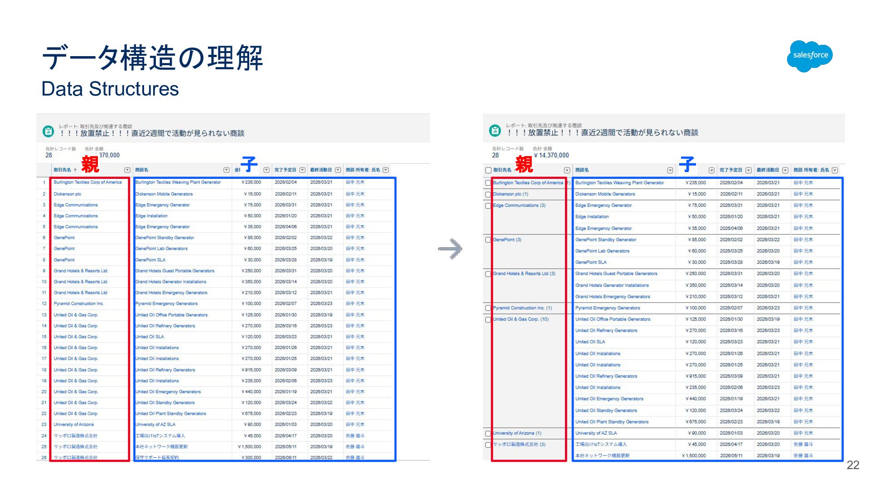
Task: Select the GenePoint (3) group checkbox
Action: click(488, 240)
